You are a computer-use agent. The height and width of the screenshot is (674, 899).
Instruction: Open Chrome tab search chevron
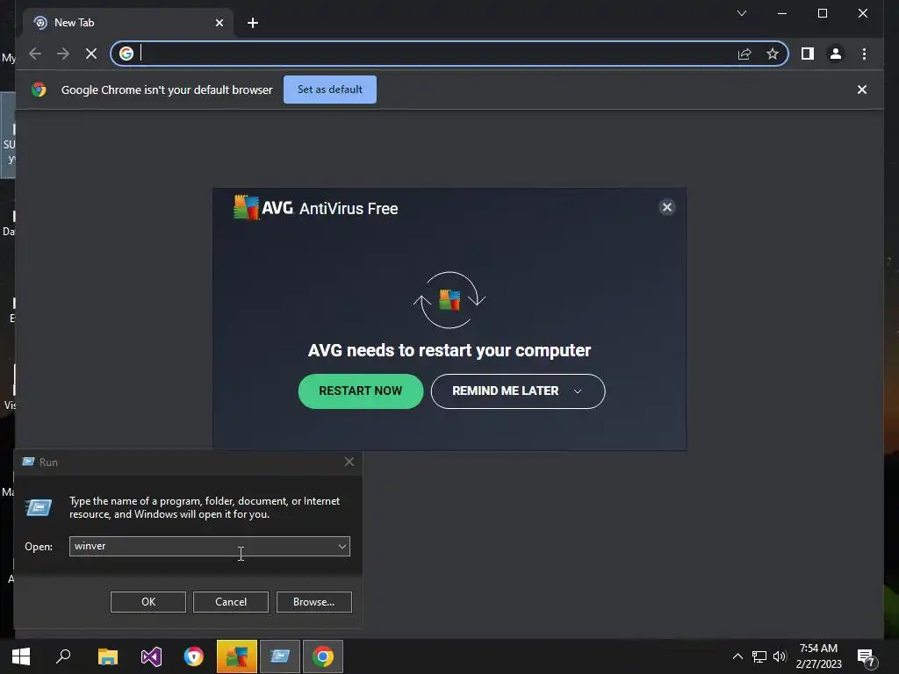coord(741,13)
